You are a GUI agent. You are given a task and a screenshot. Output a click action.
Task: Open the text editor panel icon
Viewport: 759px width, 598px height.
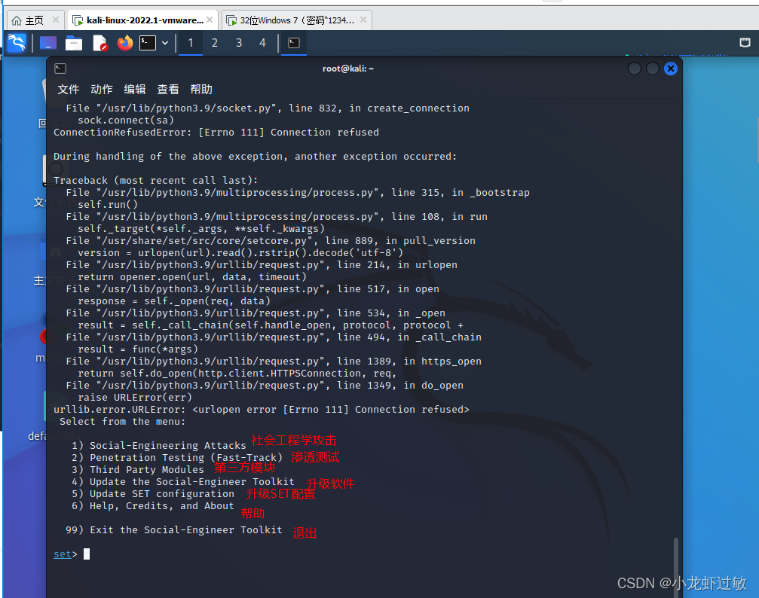pyautogui.click(x=99, y=43)
